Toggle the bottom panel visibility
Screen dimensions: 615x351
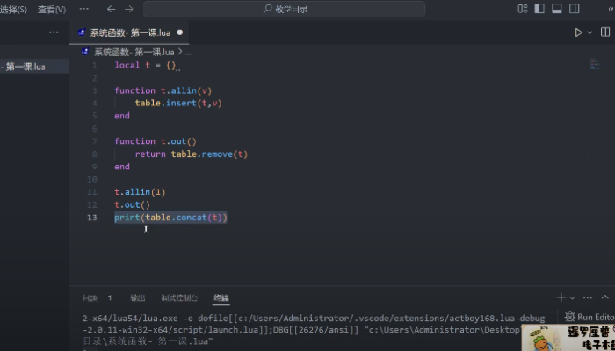[x=558, y=9]
